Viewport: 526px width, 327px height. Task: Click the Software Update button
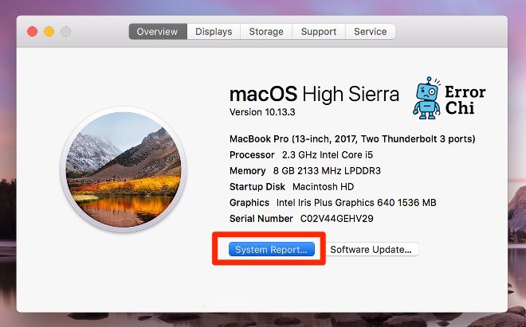[x=371, y=250]
